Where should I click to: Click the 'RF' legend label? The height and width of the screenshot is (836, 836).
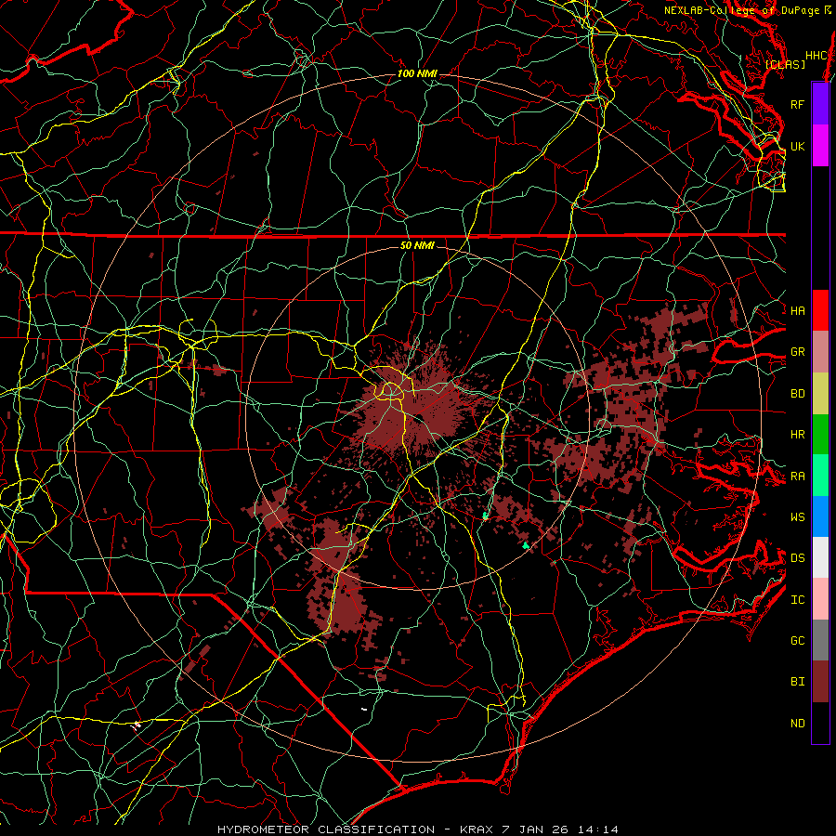pyautogui.click(x=797, y=104)
